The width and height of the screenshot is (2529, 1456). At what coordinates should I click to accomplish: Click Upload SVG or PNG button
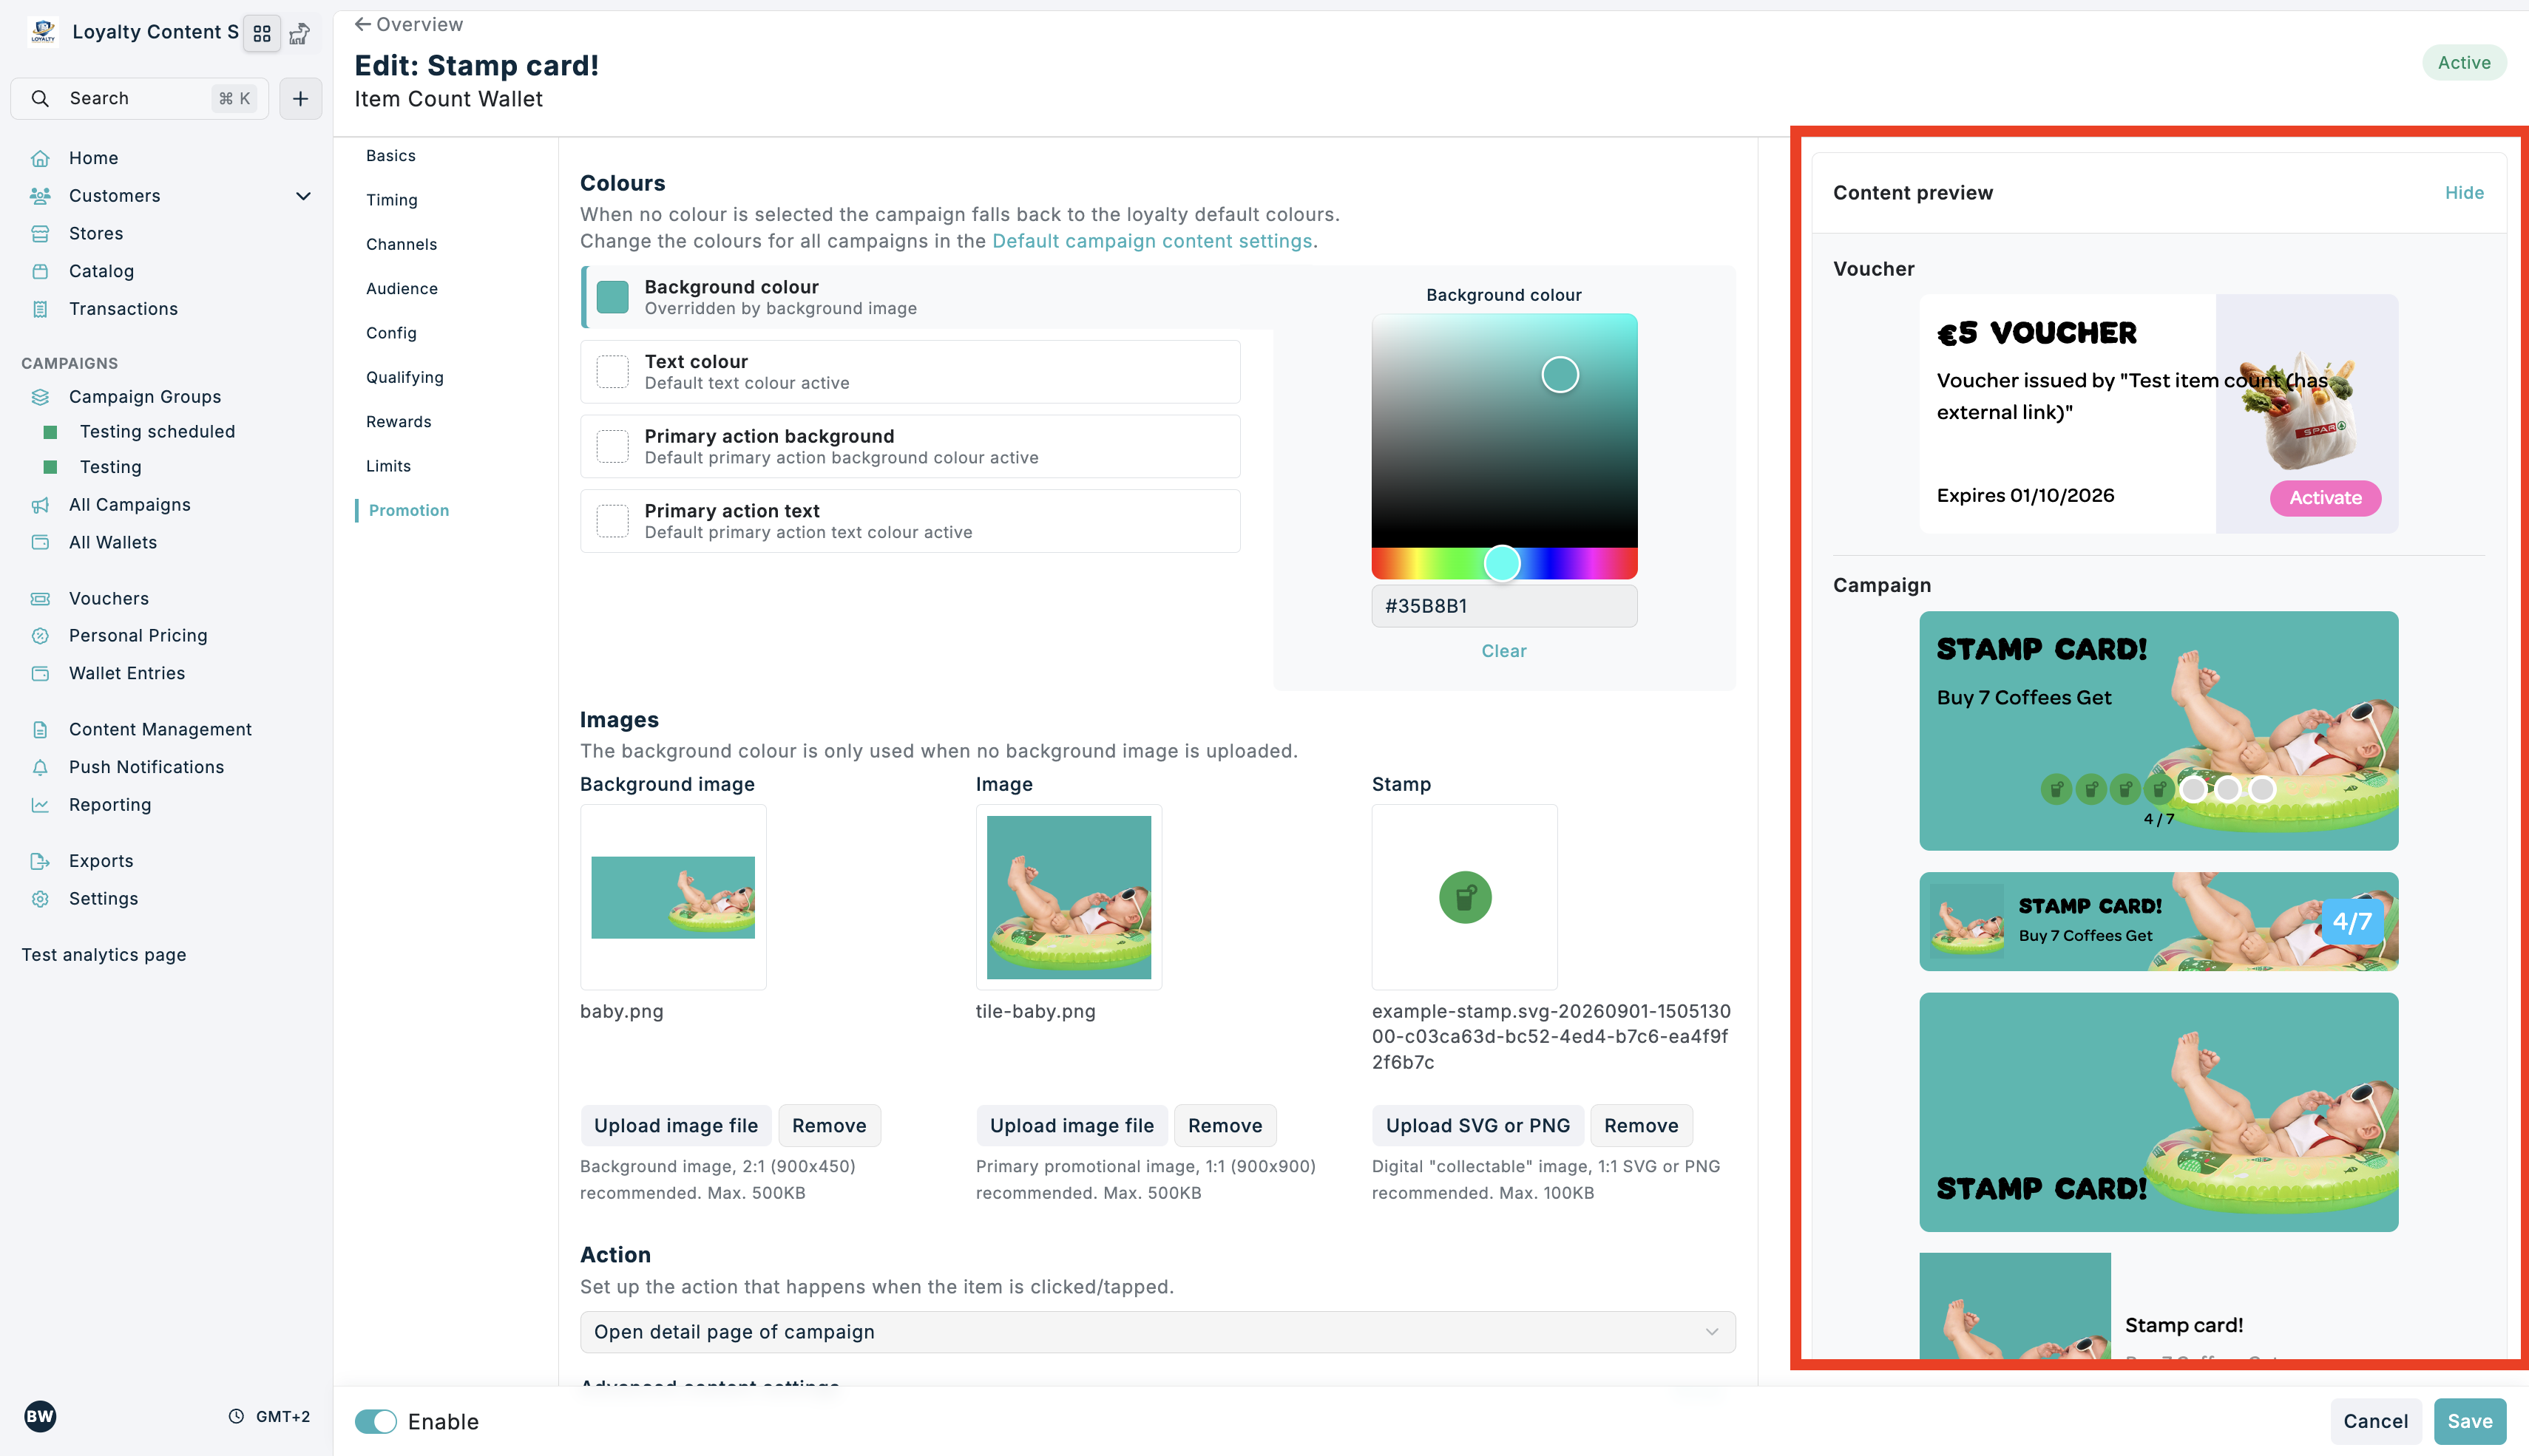(1477, 1125)
